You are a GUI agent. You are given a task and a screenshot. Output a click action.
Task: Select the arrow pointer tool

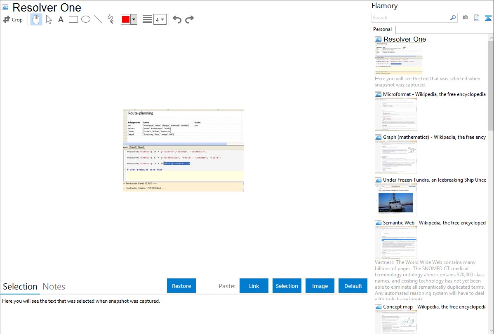click(49, 19)
